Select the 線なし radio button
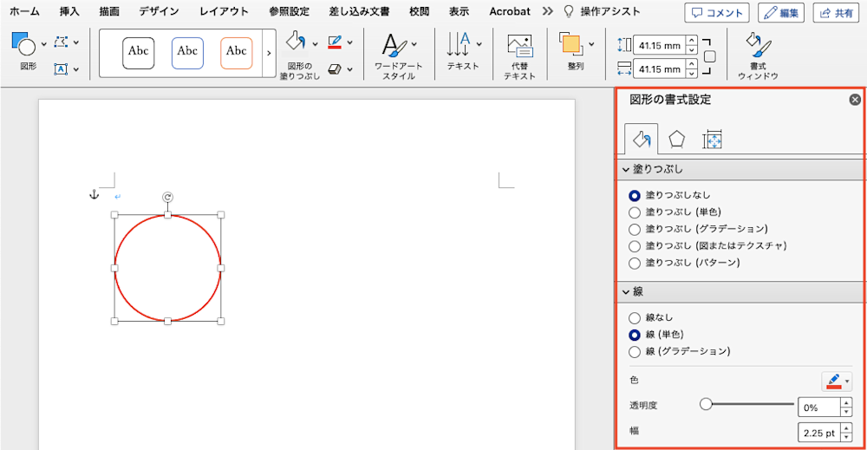This screenshot has height=450, width=867. tap(635, 318)
